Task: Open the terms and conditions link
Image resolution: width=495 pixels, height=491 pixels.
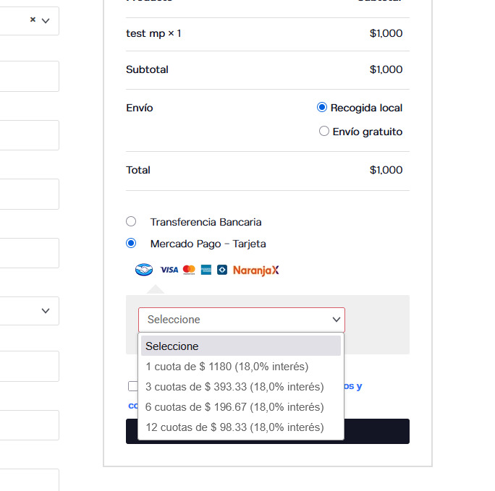Action: coord(353,386)
